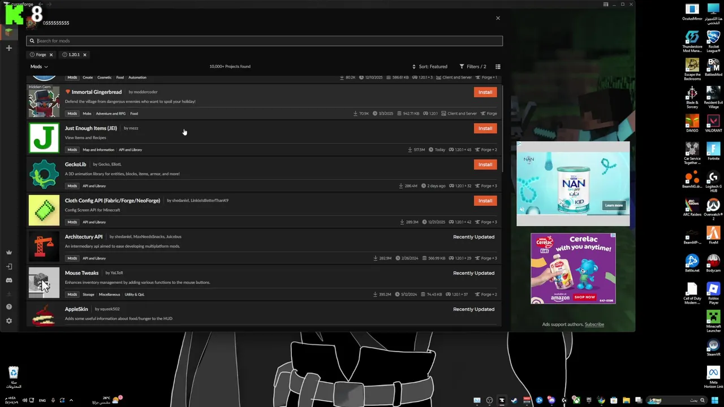Image resolution: width=724 pixels, height=407 pixels.
Task: Click the ENG language indicator in taskbar
Action: [x=42, y=400]
